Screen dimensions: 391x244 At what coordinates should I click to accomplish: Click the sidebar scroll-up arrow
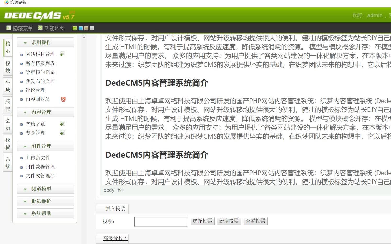[84, 37]
